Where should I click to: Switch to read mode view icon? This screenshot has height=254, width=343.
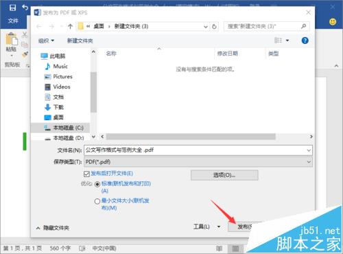click(219, 249)
